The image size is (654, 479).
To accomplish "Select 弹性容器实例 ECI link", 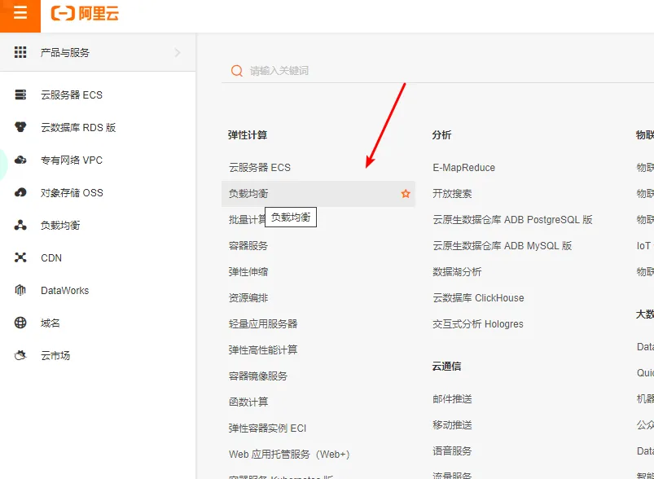I will pos(267,428).
